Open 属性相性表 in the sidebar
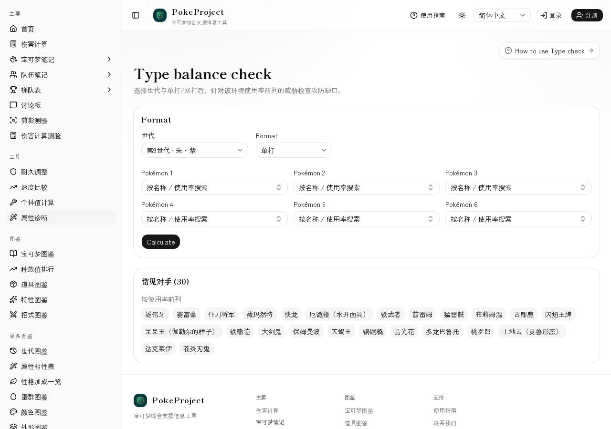The width and height of the screenshot is (611, 429). click(x=61, y=366)
